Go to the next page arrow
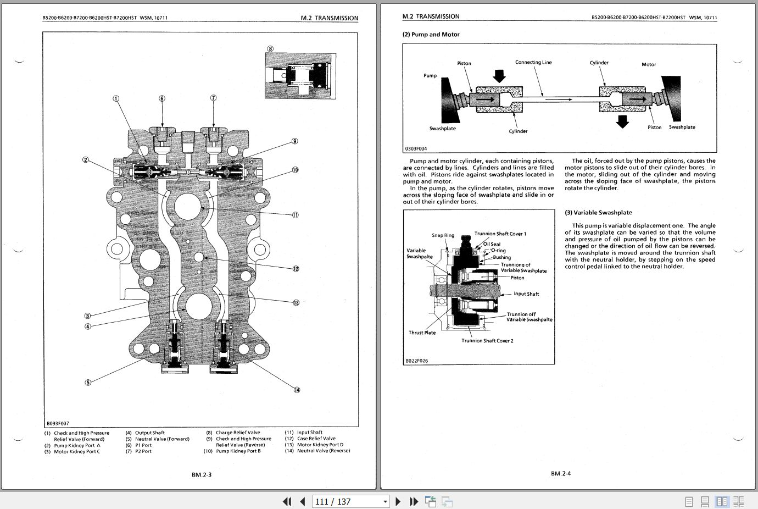The width and height of the screenshot is (758, 509). (399, 501)
